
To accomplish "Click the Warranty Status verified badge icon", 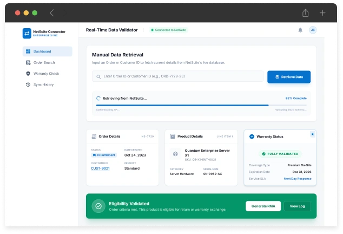I will tap(252, 136).
